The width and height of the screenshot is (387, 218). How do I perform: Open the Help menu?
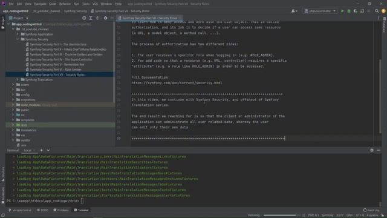click(119, 4)
